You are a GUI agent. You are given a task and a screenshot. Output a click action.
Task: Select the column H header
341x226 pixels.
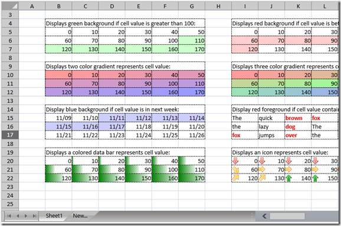click(x=218, y=6)
